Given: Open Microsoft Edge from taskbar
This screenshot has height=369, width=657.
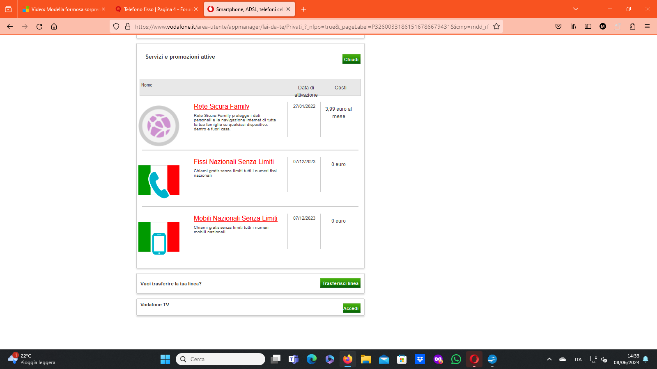Looking at the screenshot, I should (311, 360).
